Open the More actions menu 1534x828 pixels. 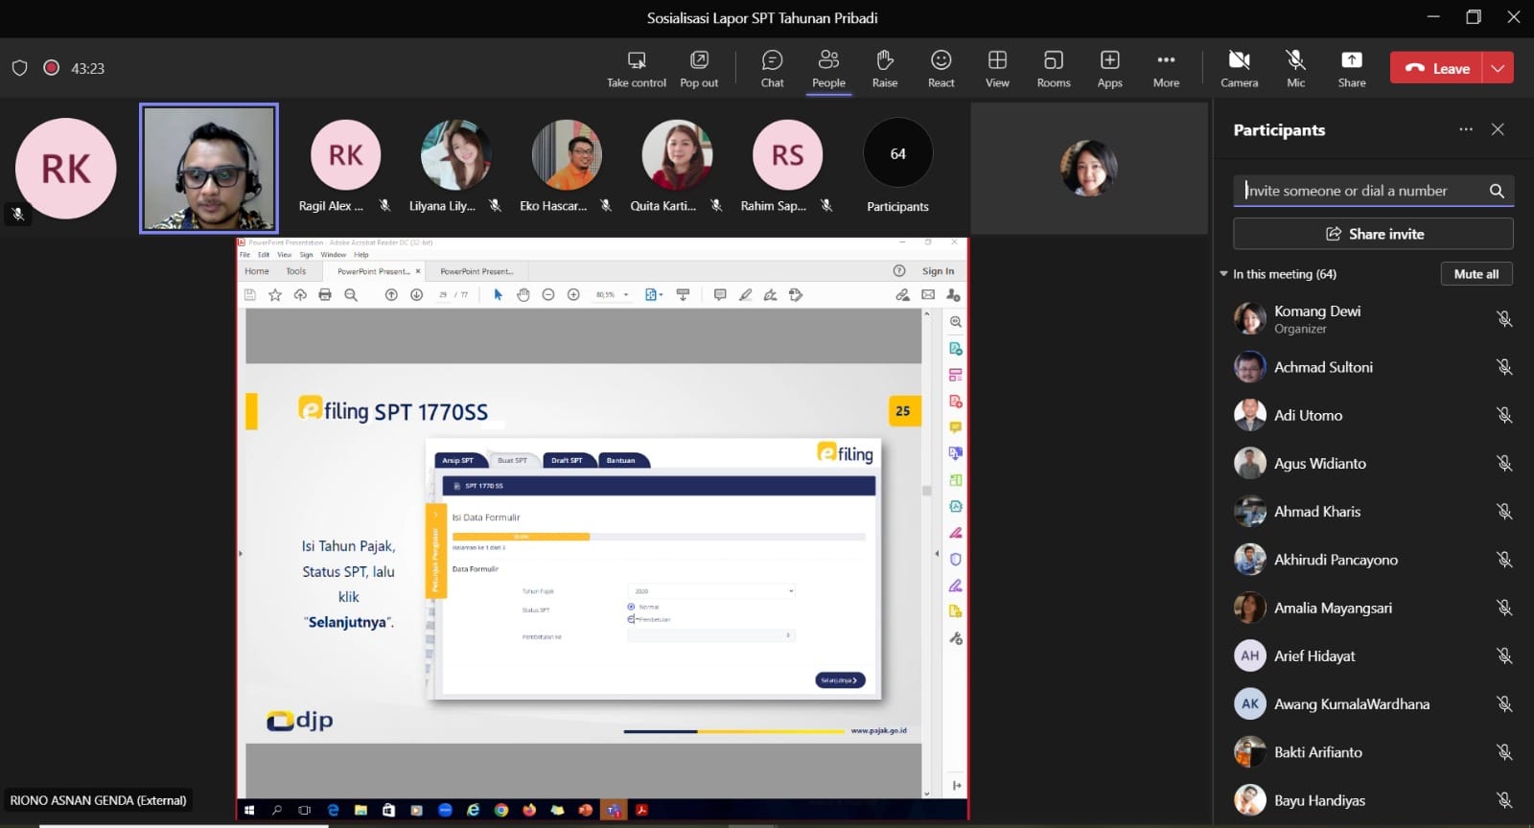tap(1166, 69)
